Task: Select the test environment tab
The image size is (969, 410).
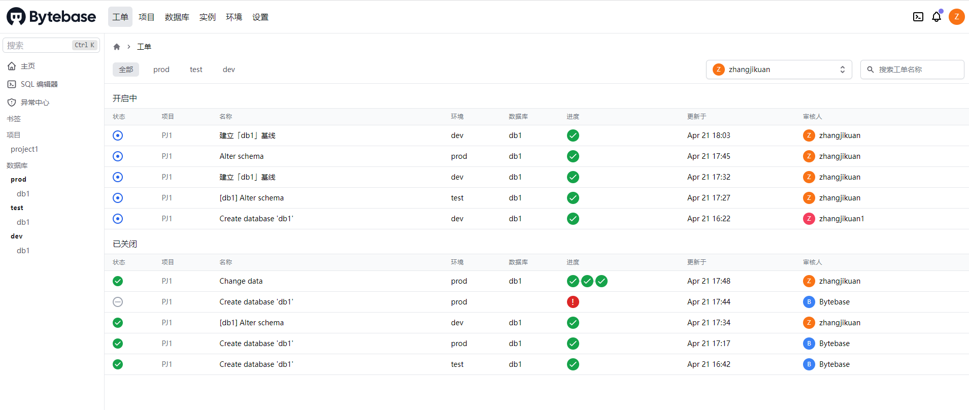Action: [196, 70]
